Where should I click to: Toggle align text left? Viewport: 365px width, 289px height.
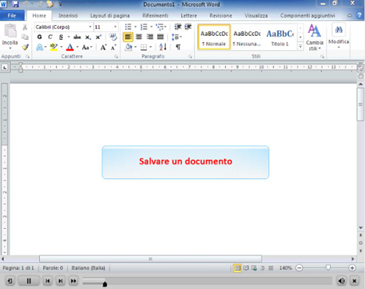[x=128, y=37]
